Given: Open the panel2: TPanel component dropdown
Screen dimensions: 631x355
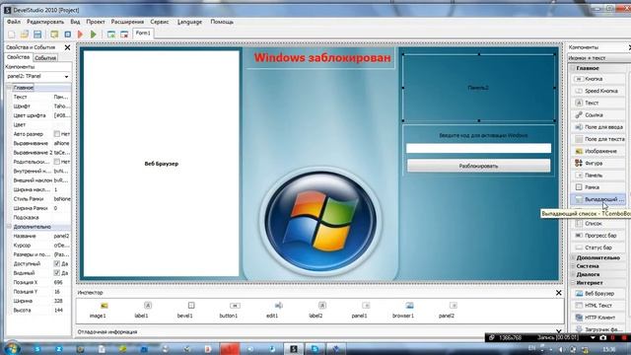Looking at the screenshot, I should [x=66, y=77].
